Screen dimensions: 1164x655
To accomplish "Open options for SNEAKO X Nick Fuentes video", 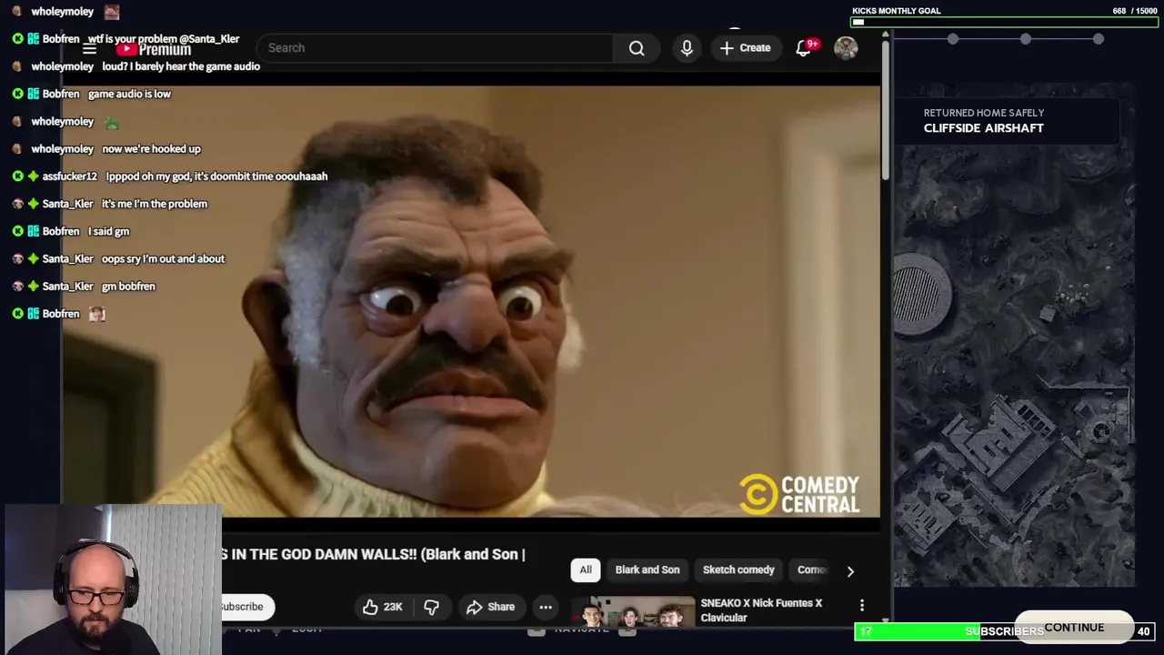I will (x=862, y=605).
